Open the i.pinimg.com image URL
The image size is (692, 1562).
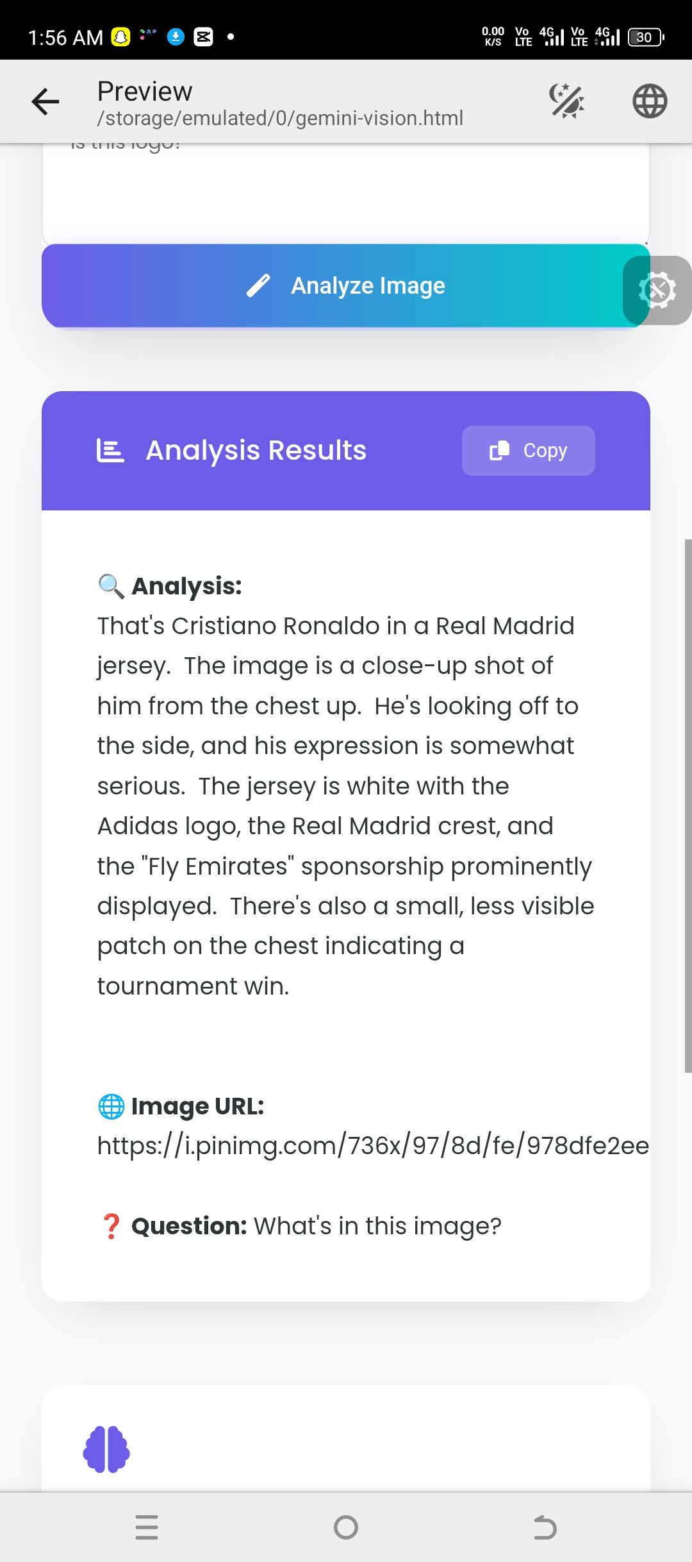[x=373, y=1146]
